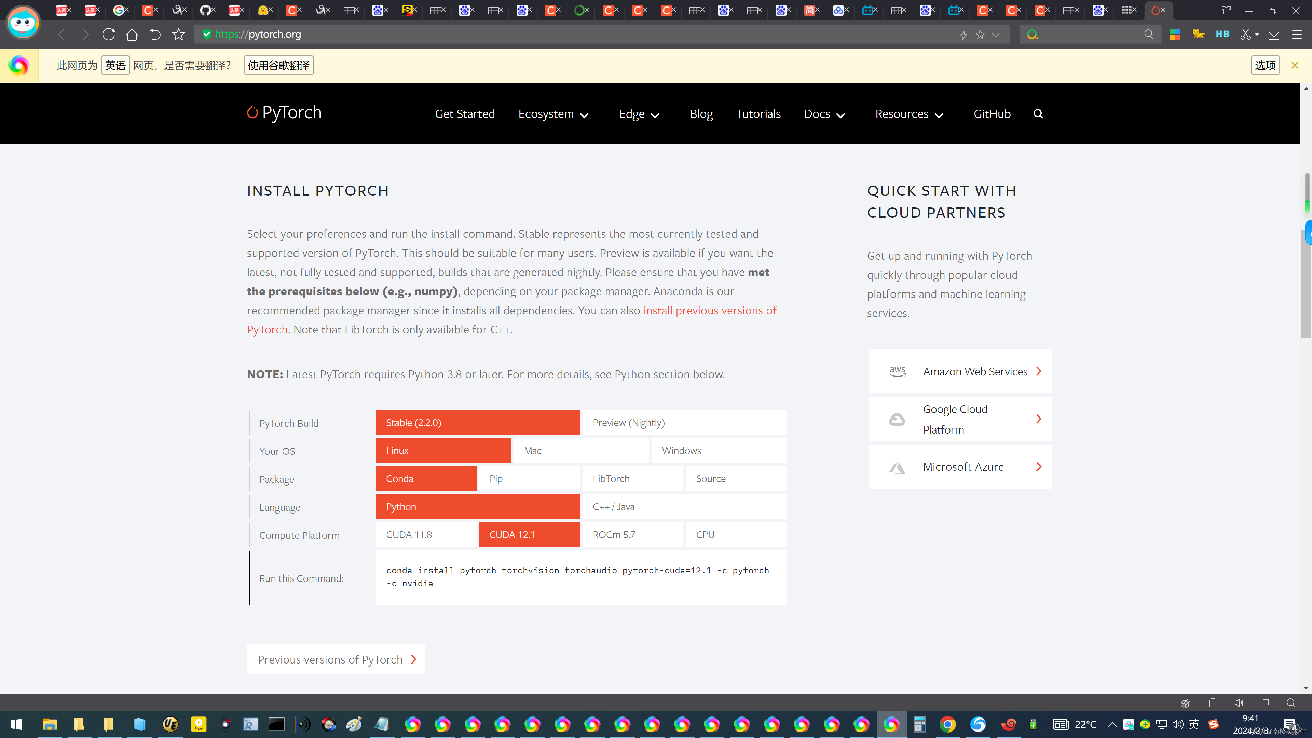1312x738 pixels.
Task: Reload the page with the refresh icon
Action: (109, 34)
